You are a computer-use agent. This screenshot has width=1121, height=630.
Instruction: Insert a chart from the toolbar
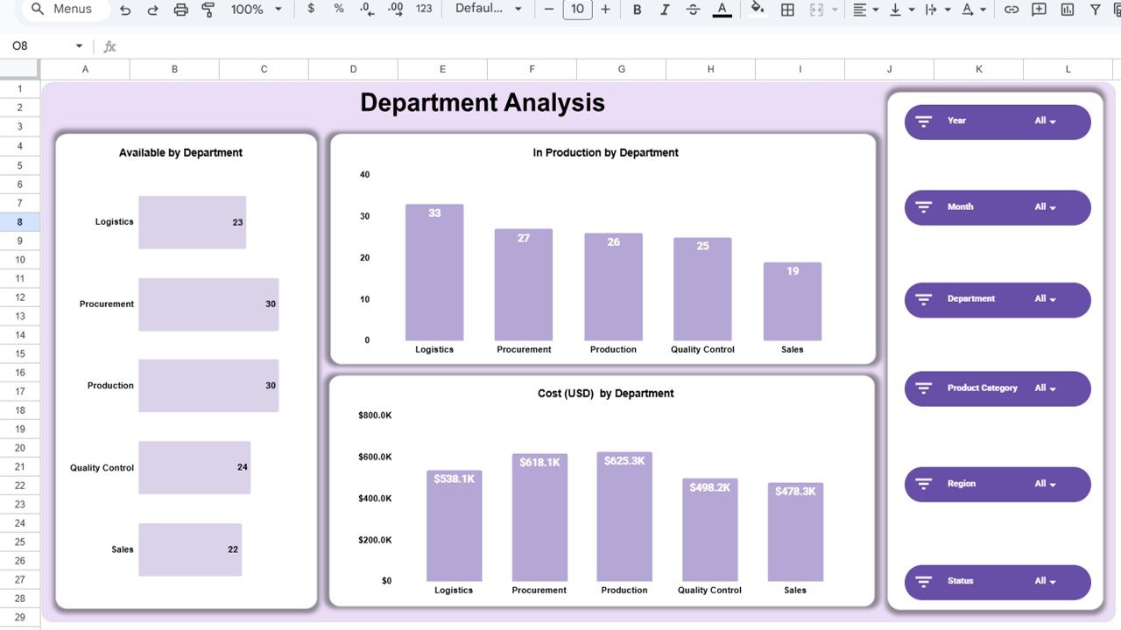coord(1066,9)
